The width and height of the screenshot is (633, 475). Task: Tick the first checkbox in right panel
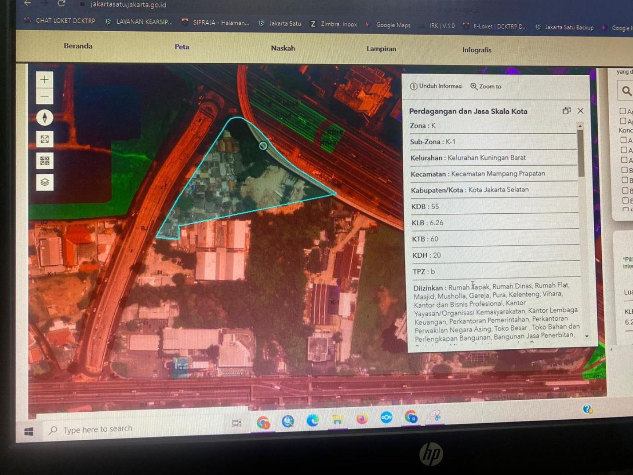(623, 111)
